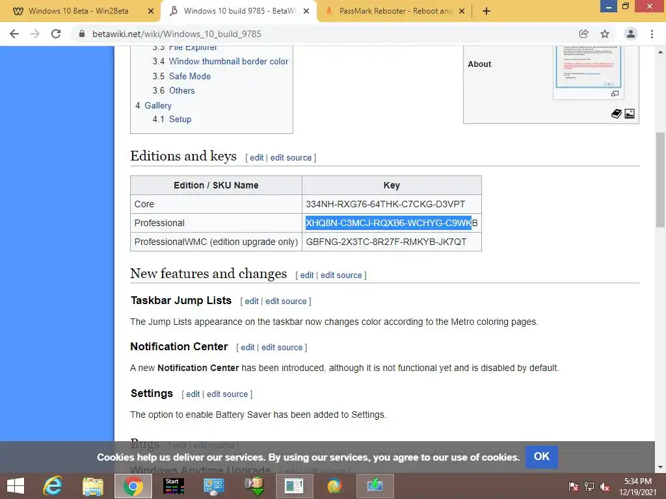Open the Windows Start button
Image resolution: width=666 pixels, height=499 pixels.
pos(16,486)
